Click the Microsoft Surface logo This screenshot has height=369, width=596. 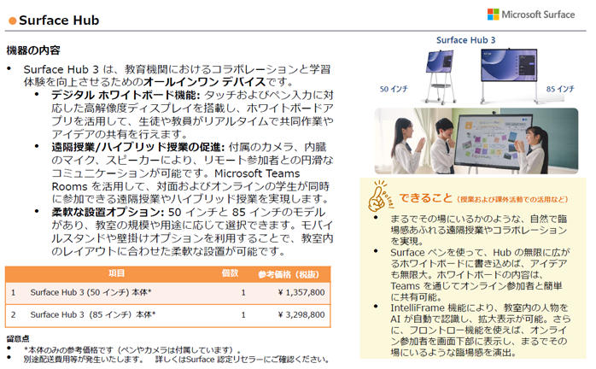530,15
